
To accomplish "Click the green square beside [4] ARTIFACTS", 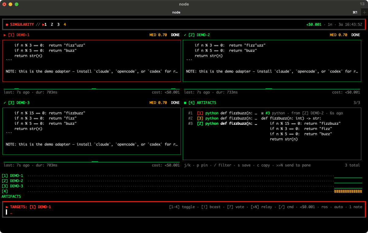I will pos(185,103).
